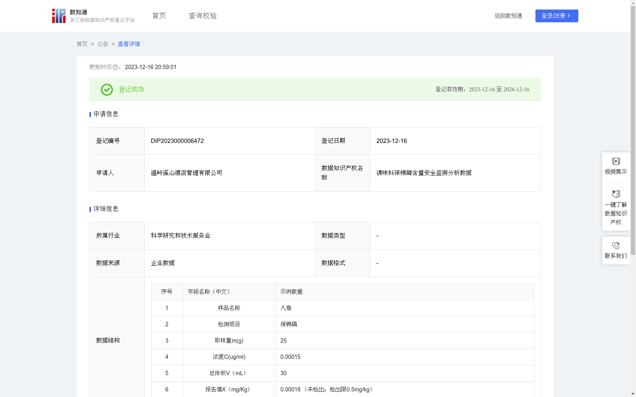Go to 公告 in the breadcrumb
This screenshot has width=636, height=397.
103,44
